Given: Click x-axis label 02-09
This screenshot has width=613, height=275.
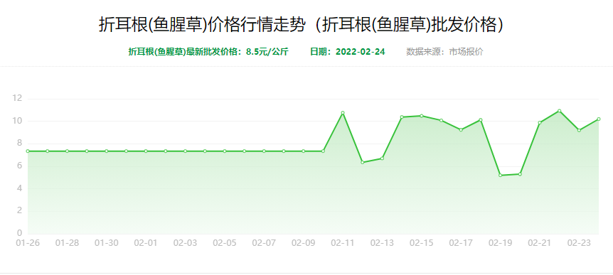Looking at the screenshot, I should coord(304,243).
